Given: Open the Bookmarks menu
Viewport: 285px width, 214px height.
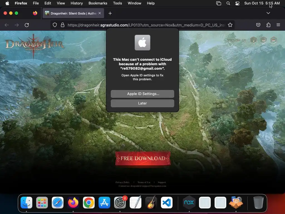Looking at the screenshot, I should tap(98, 3).
